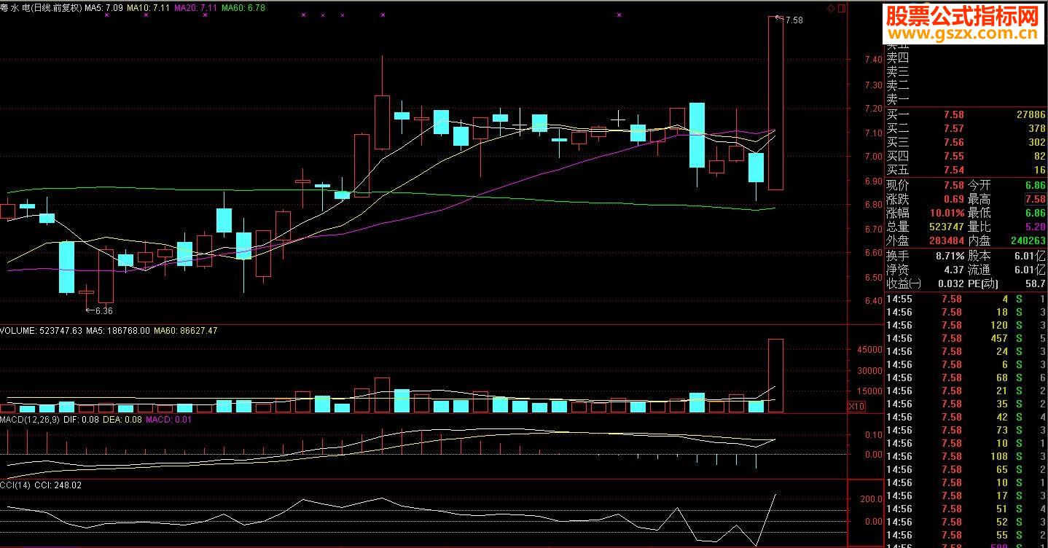Click the MA10: 7.11 indicator label
Viewport: 1048px width, 548px height.
point(148,8)
